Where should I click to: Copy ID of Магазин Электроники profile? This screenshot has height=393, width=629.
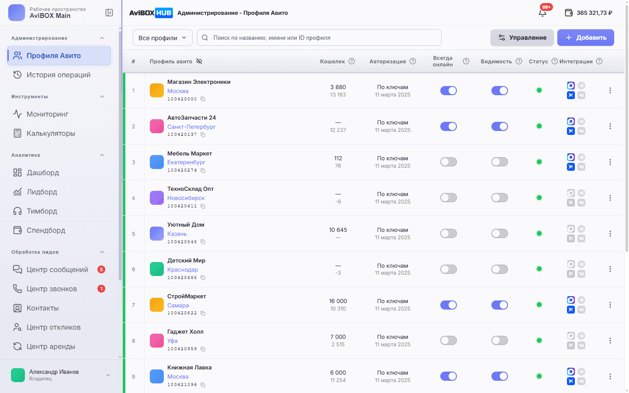[x=203, y=99]
